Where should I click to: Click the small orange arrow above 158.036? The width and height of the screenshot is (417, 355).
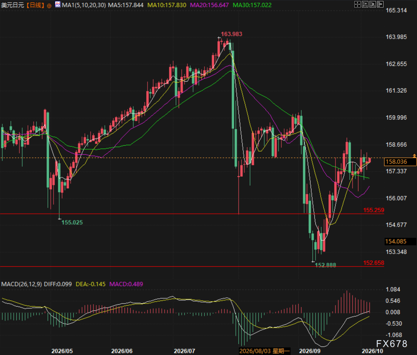click(414, 156)
